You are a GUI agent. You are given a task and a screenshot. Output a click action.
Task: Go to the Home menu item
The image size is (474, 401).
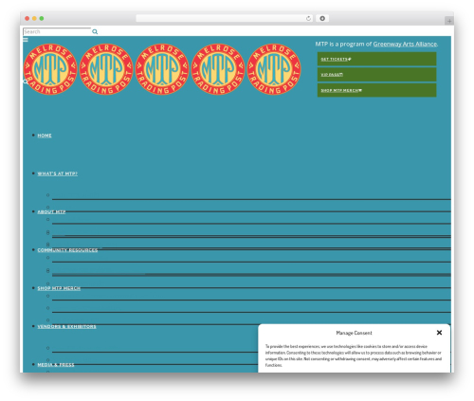pos(45,136)
